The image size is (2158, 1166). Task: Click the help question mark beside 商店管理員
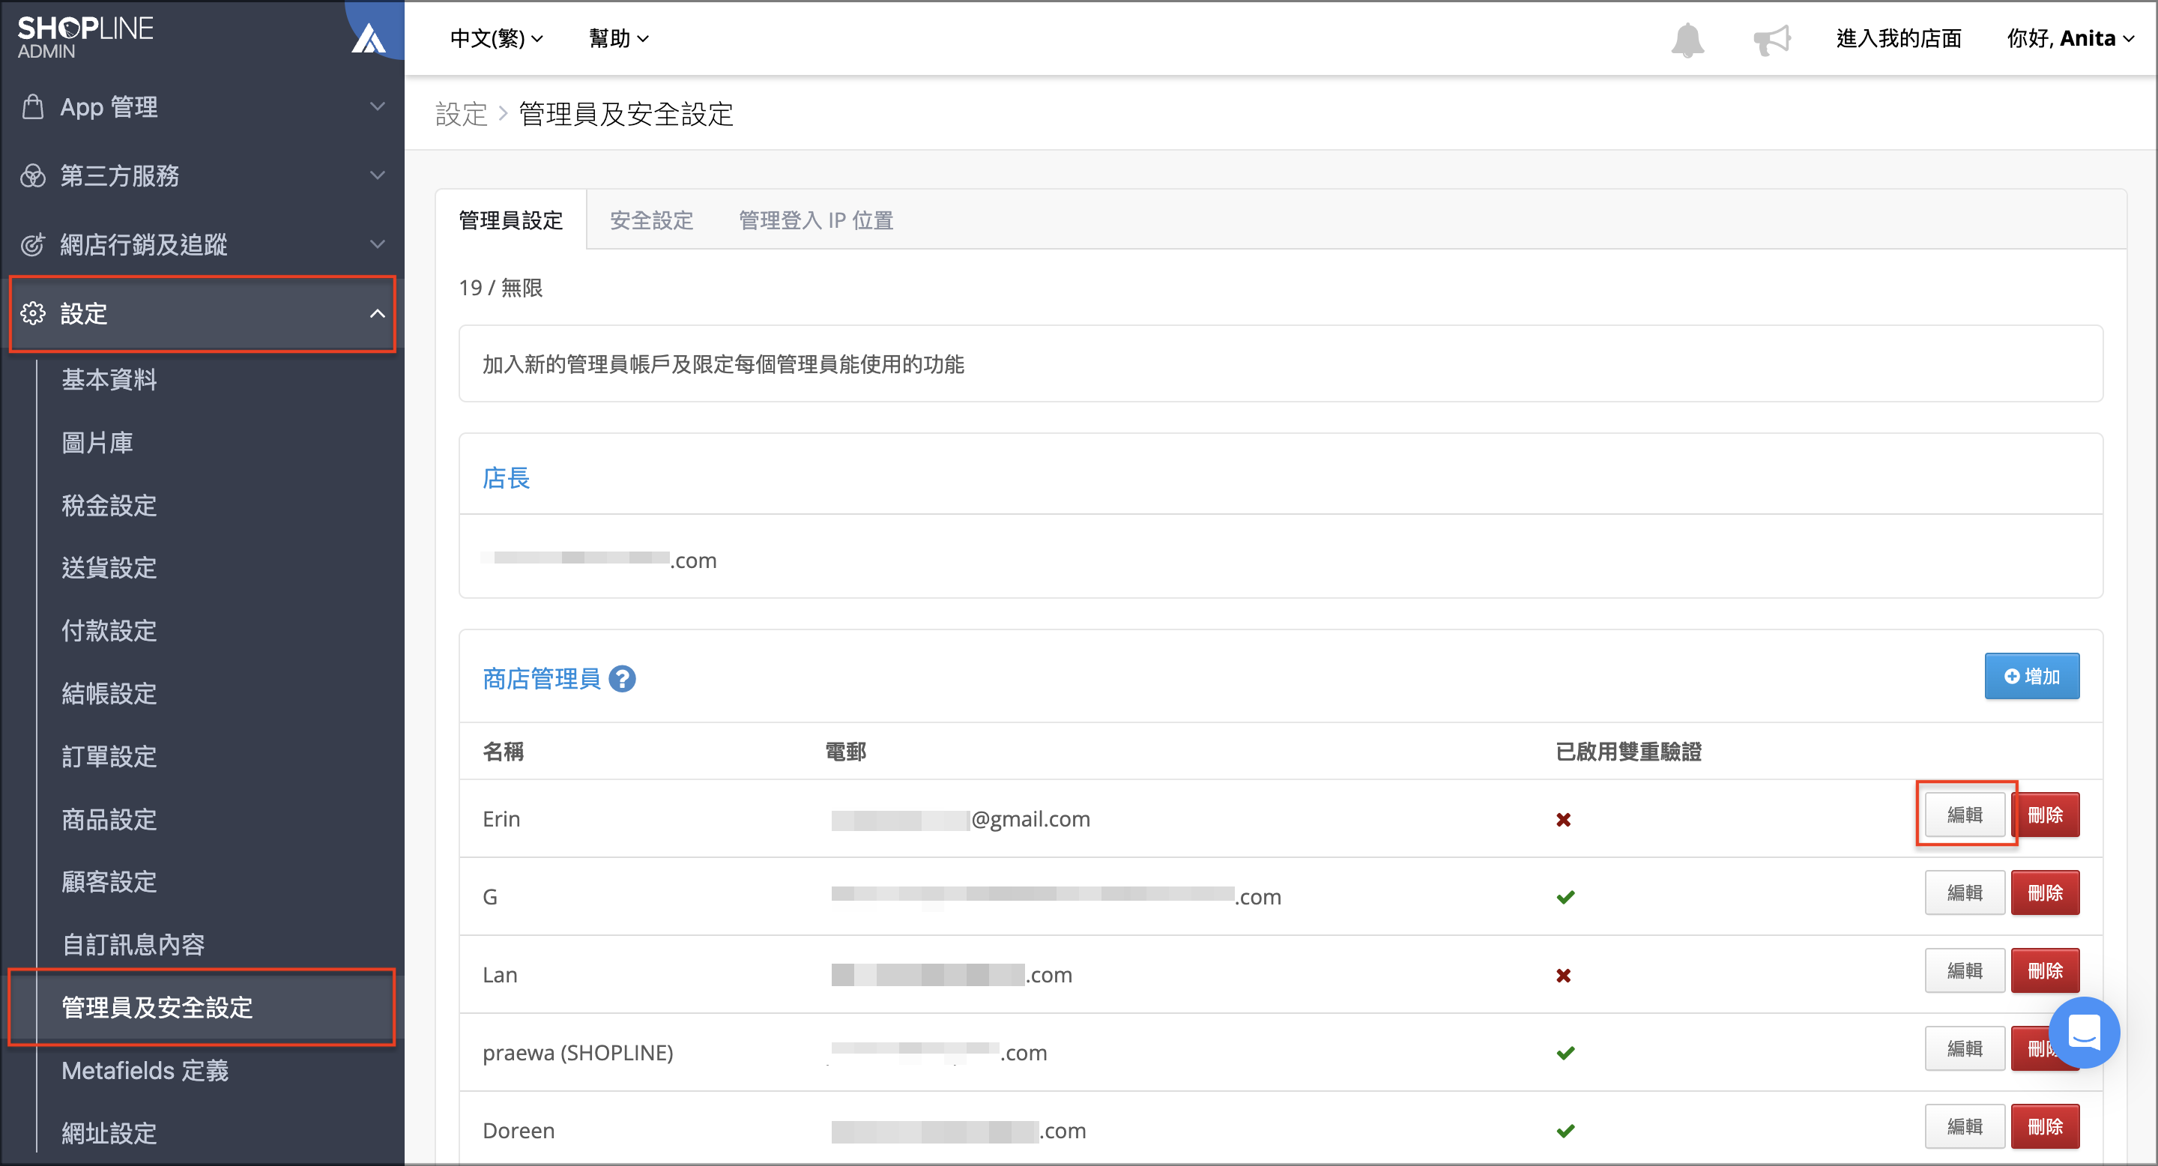(x=622, y=678)
